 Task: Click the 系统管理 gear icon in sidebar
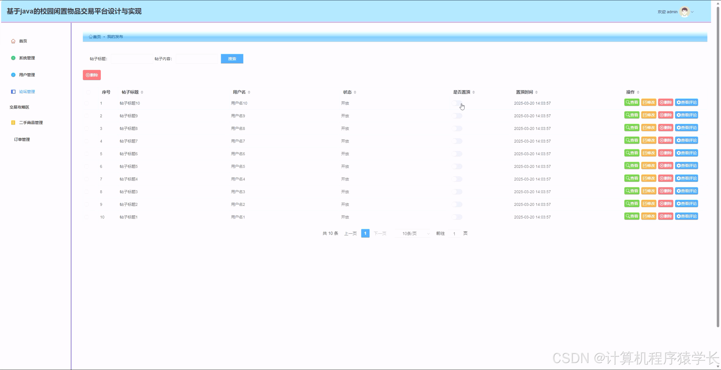tap(13, 58)
